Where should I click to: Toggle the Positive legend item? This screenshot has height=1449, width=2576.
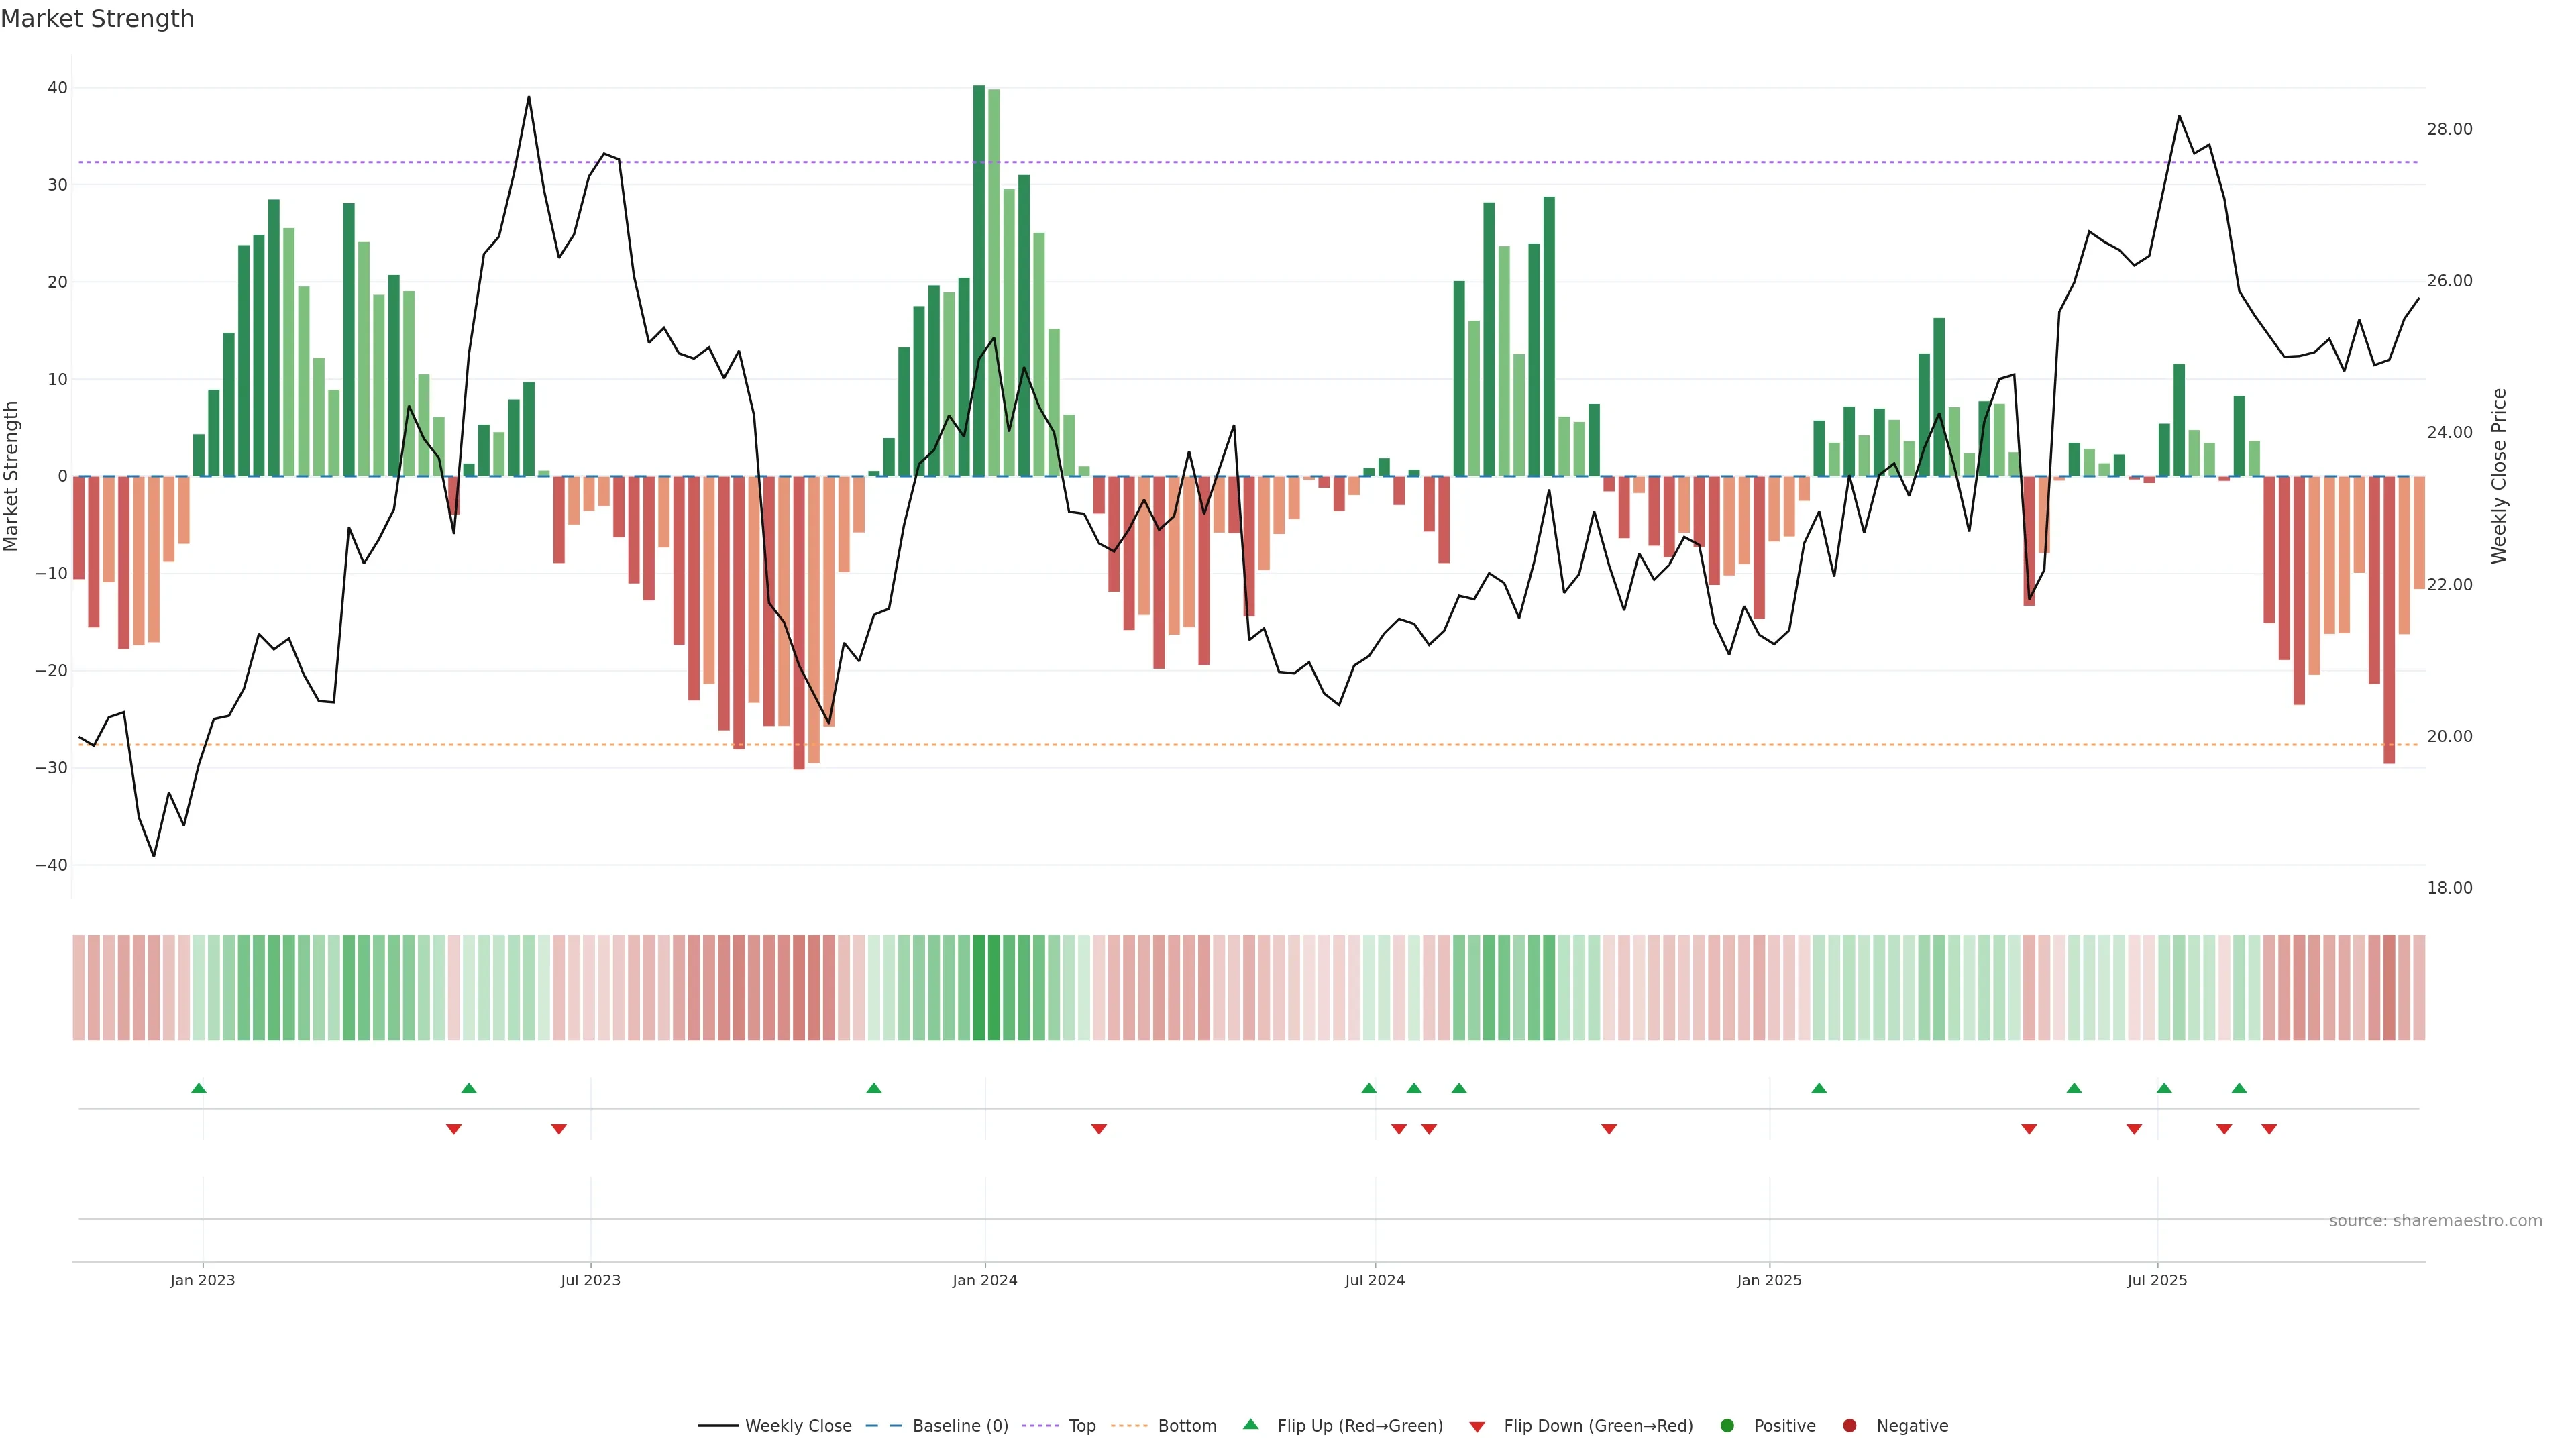(x=1784, y=1426)
